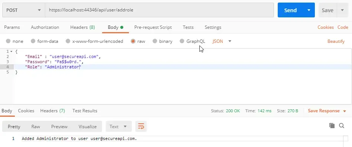Select Pretty response view
The image size is (352, 147).
click(14, 126)
